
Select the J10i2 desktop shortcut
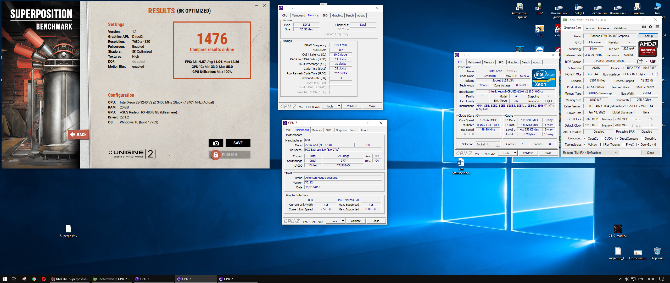point(539,8)
